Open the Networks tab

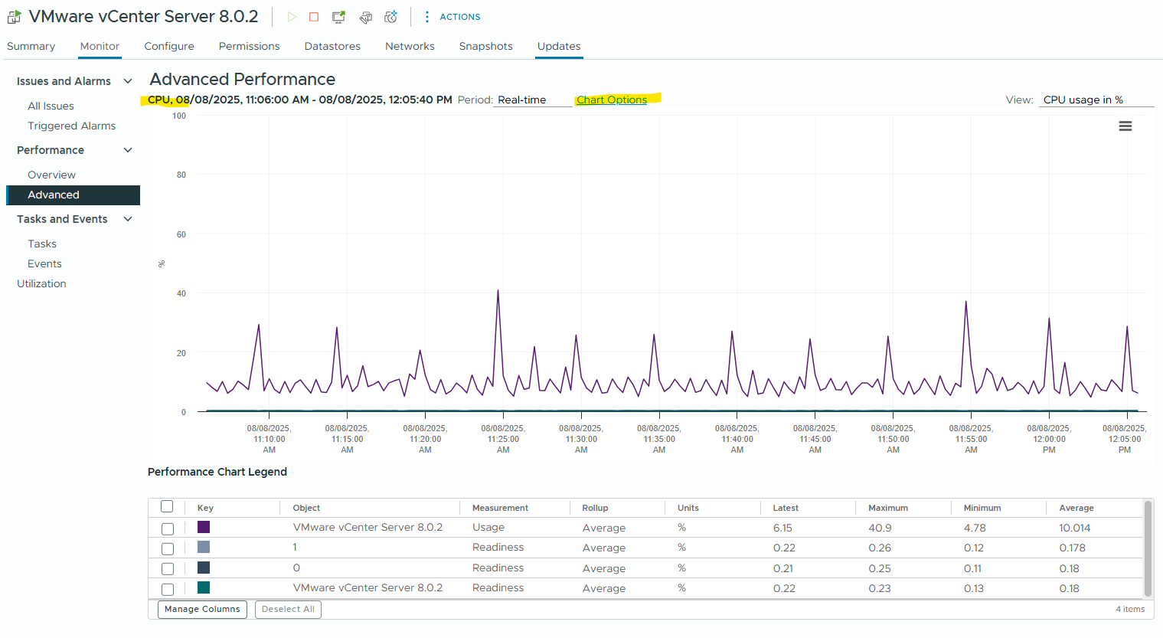[410, 46]
